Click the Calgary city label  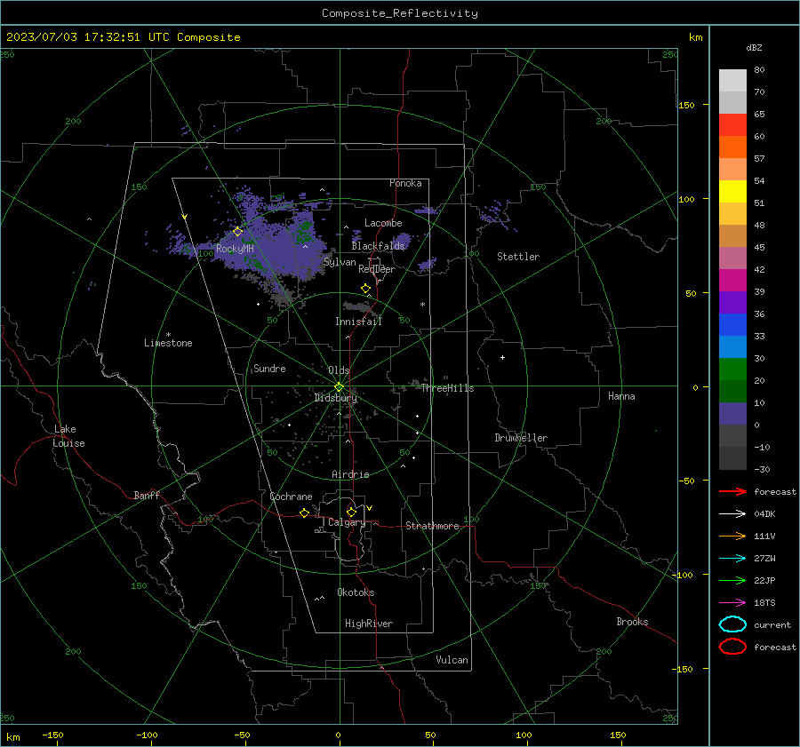point(347,522)
